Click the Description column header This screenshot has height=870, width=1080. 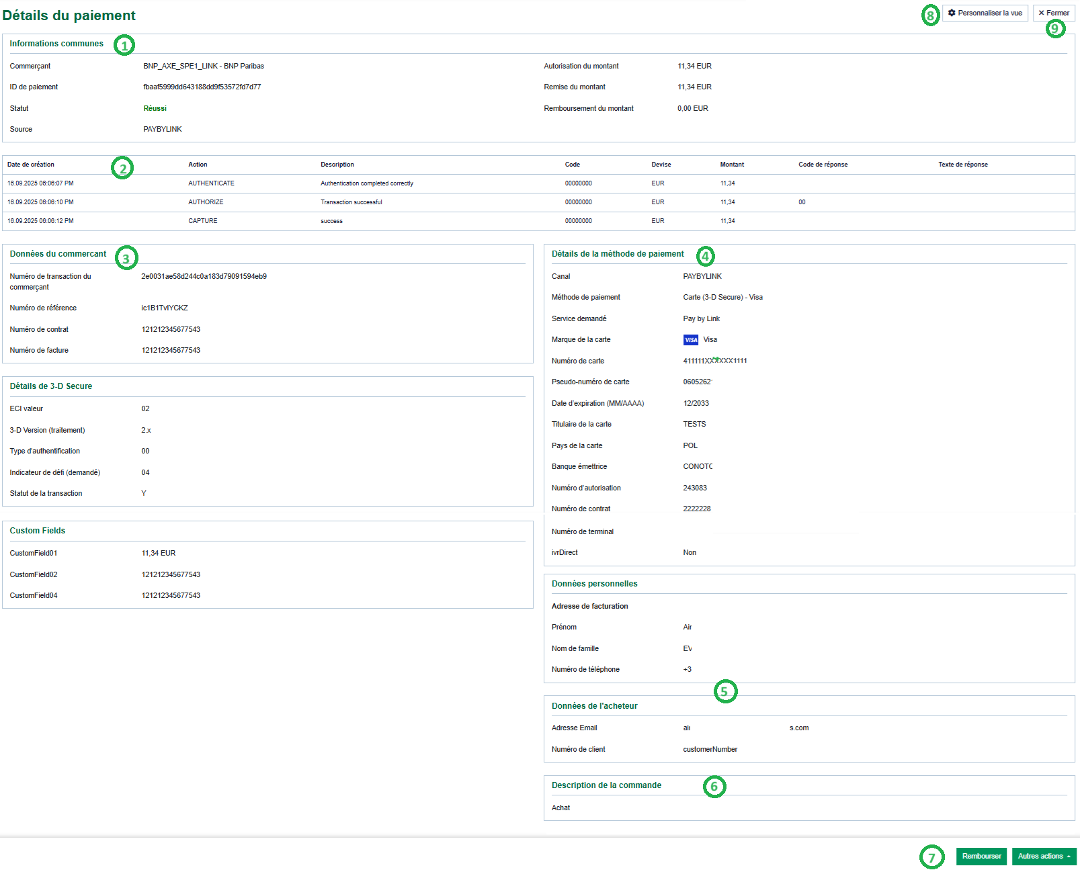point(337,165)
